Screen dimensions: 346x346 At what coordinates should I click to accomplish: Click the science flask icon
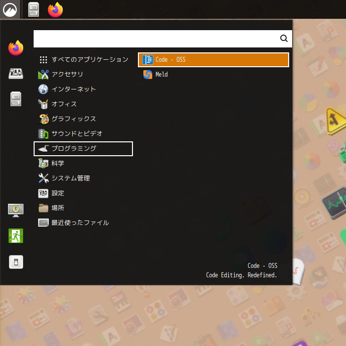(43, 164)
